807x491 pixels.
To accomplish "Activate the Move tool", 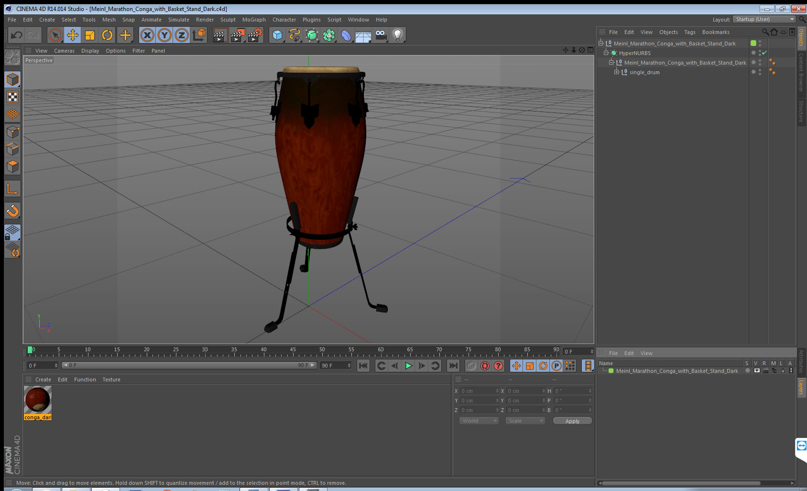I will pyautogui.click(x=73, y=35).
